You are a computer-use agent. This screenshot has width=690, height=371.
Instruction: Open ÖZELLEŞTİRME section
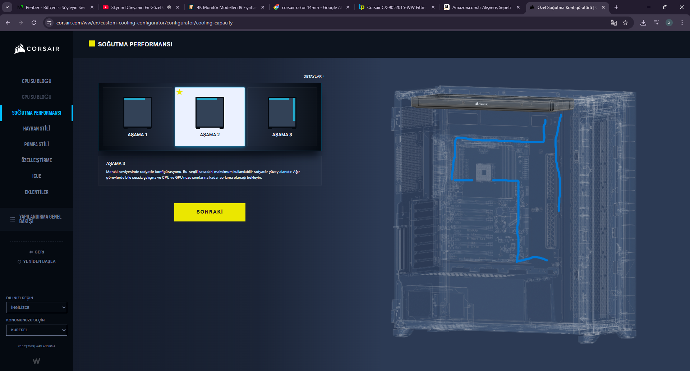pos(37,160)
